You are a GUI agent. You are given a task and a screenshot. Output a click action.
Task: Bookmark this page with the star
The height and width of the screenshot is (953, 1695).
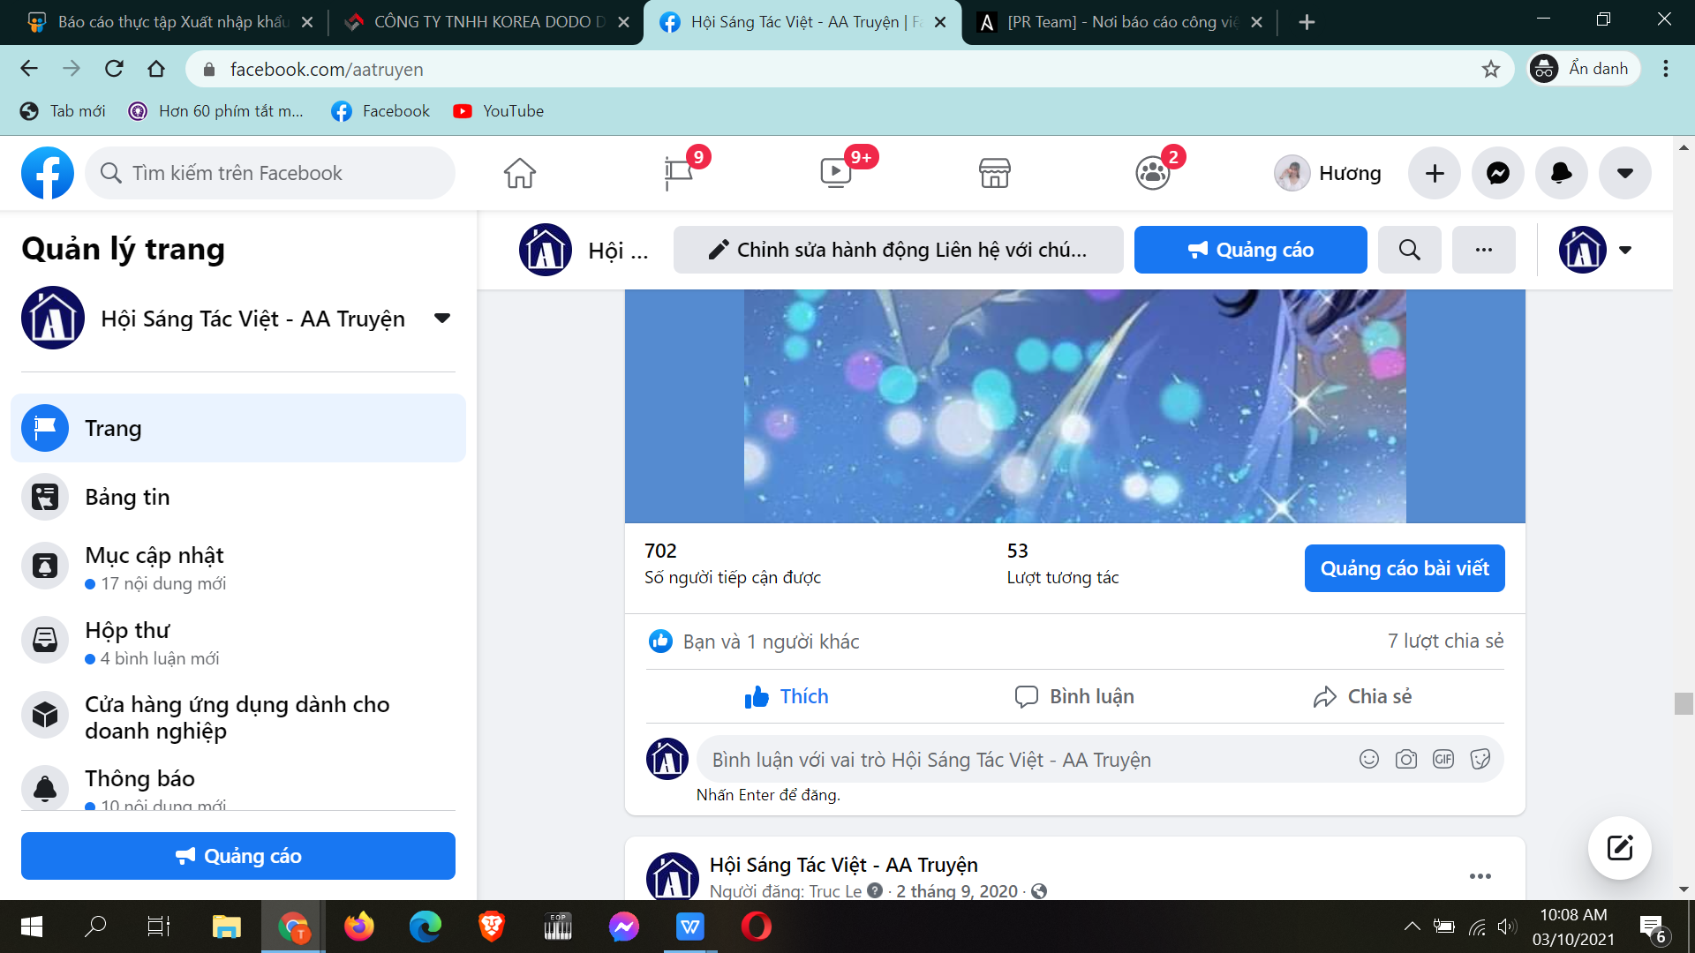pos(1491,69)
